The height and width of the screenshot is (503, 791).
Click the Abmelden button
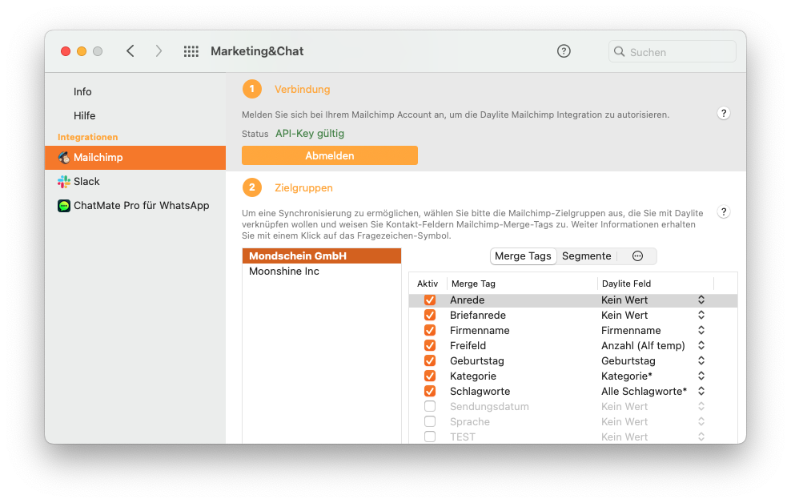(329, 155)
